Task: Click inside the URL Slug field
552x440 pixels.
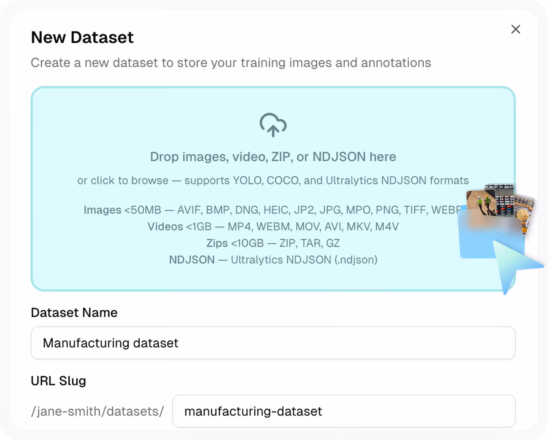Action: click(344, 411)
